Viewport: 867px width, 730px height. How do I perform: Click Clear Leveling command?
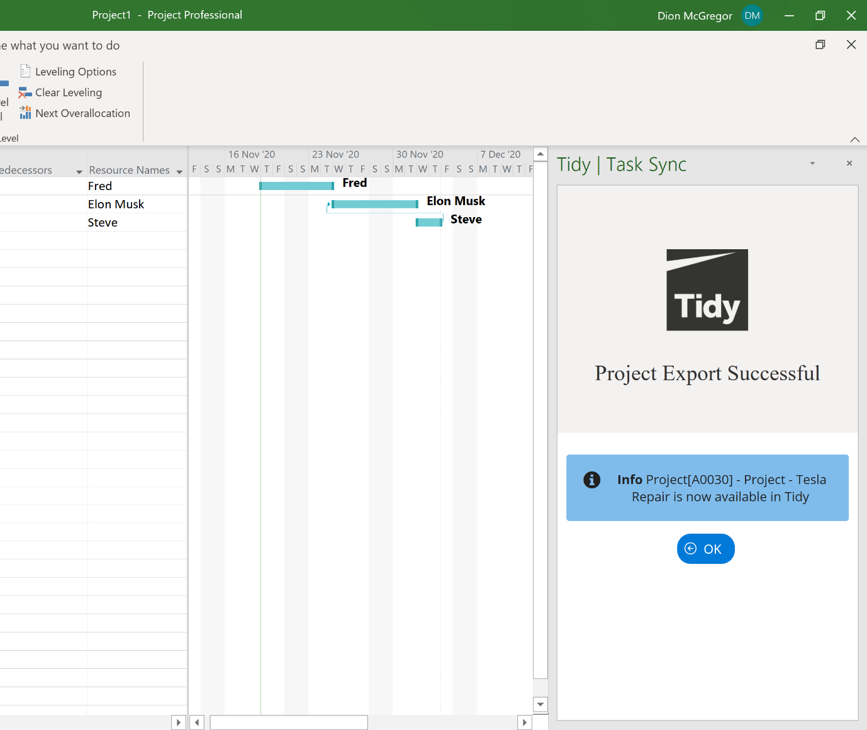tap(60, 93)
